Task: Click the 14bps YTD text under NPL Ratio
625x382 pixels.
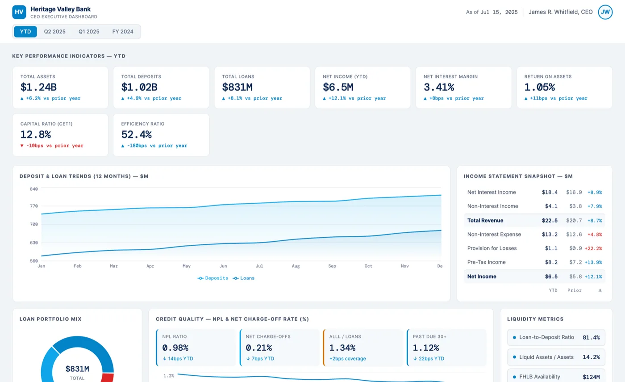Action: [x=178, y=358]
